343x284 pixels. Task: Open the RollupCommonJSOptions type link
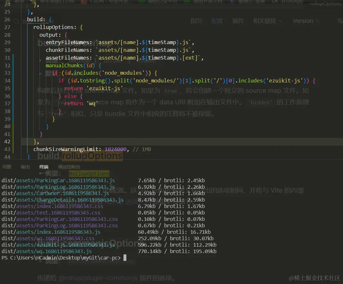pos(101,261)
